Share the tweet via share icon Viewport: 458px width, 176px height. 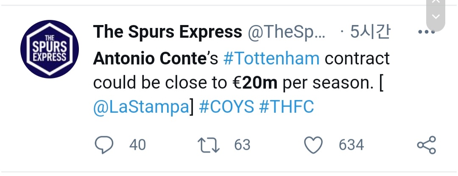(426, 145)
